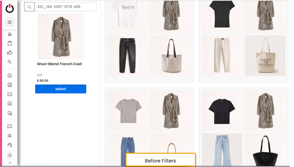Open the search icon in sidebar
This screenshot has width=294, height=167.
tap(9, 62)
